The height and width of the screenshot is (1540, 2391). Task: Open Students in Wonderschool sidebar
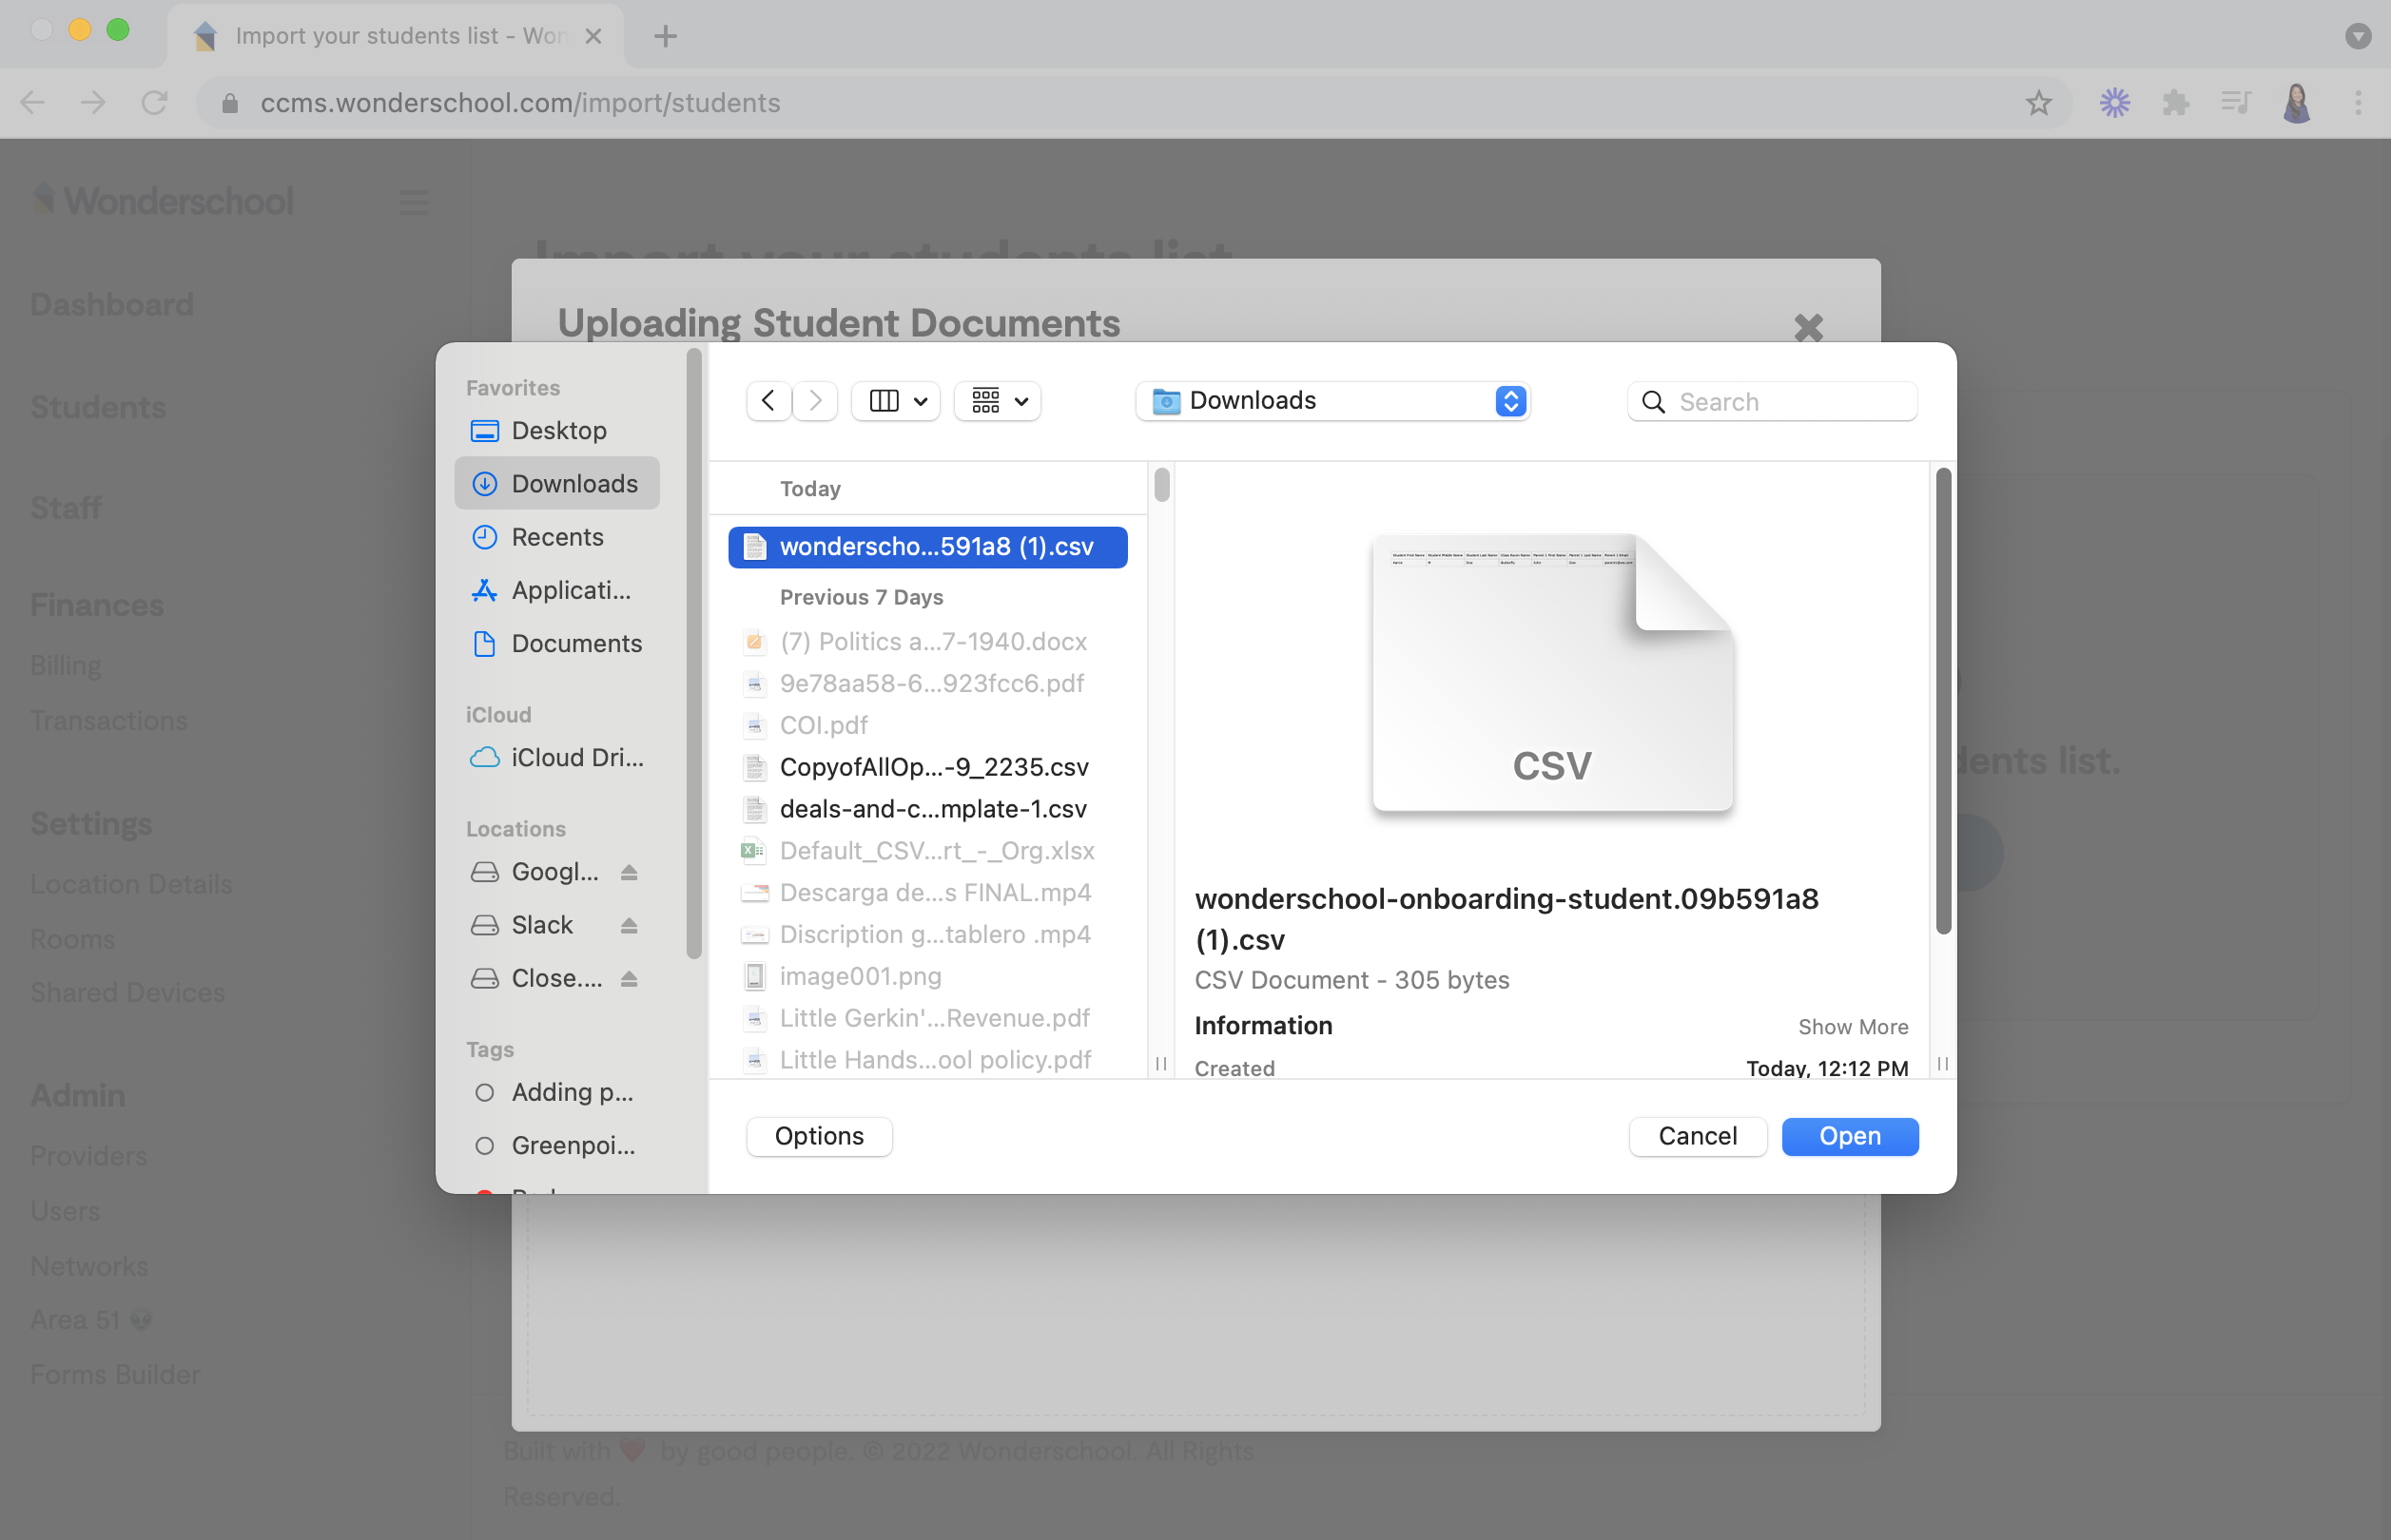tap(98, 407)
